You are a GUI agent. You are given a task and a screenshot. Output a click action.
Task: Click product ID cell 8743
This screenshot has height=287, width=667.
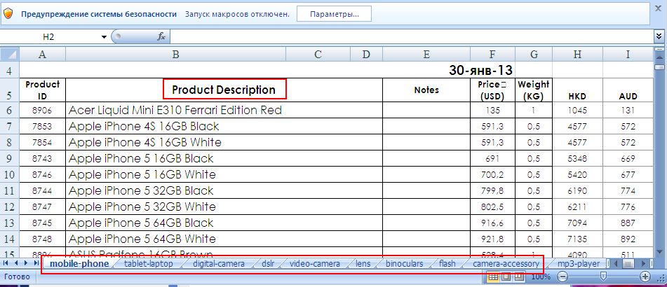pyautogui.click(x=42, y=158)
